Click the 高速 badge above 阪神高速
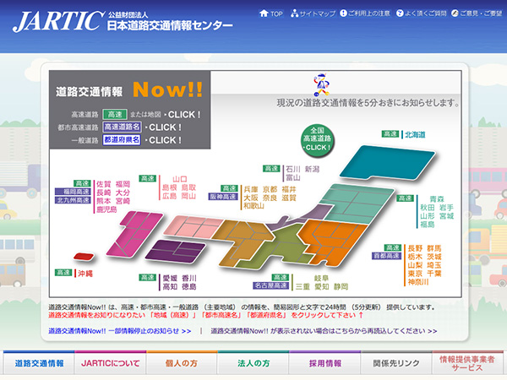507x380 pixels. pyautogui.click(x=229, y=188)
